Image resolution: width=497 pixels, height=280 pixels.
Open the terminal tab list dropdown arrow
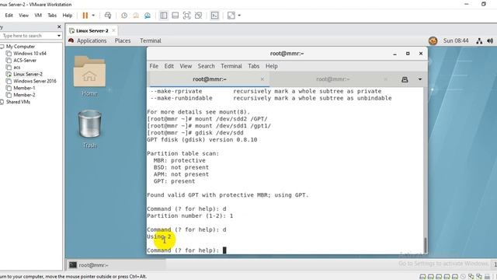click(x=420, y=79)
